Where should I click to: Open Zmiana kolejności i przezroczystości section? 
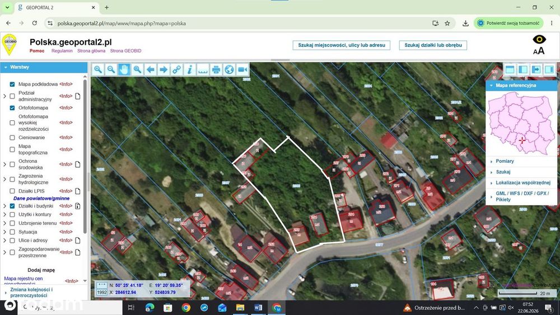31,293
